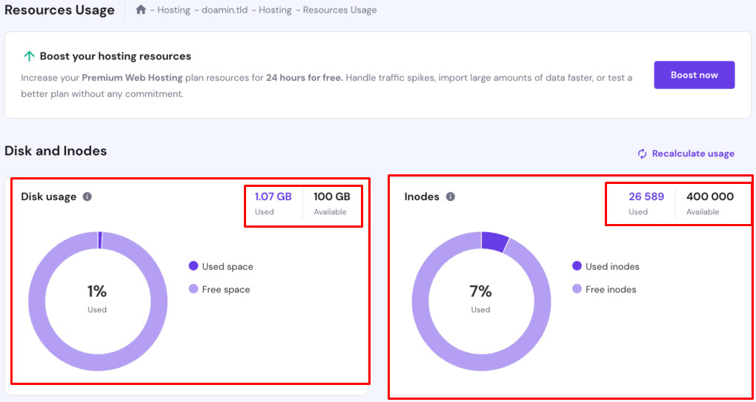
Task: Click the Disk usage info icon
Action: click(x=87, y=197)
